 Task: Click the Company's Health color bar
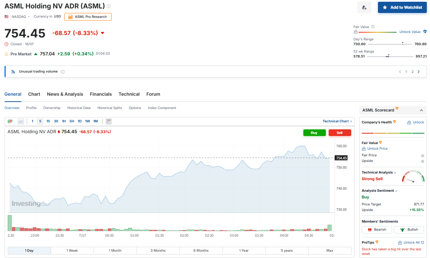pyautogui.click(x=393, y=133)
